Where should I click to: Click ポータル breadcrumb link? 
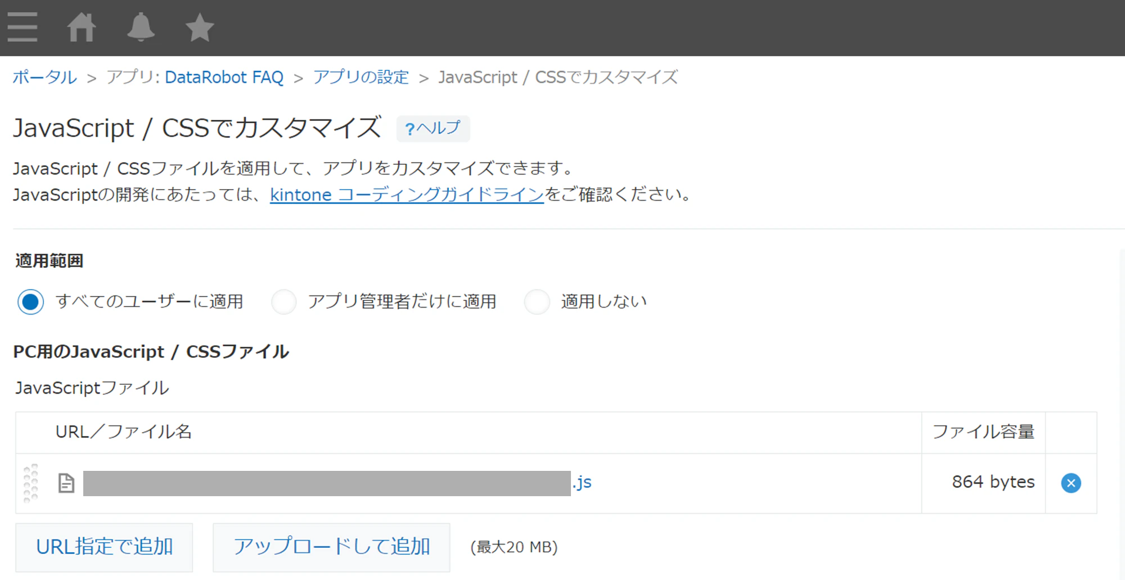pos(44,77)
